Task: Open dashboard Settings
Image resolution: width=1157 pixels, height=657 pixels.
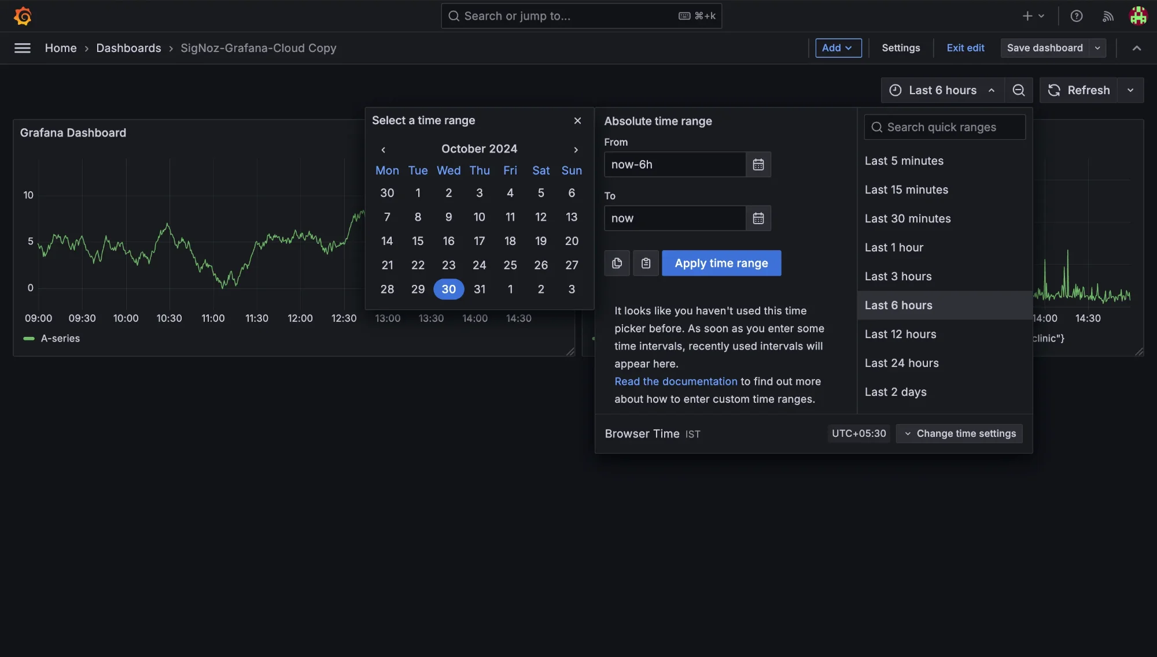Action: tap(901, 48)
